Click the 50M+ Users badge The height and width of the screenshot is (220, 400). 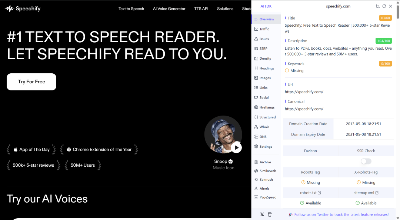pos(83,165)
